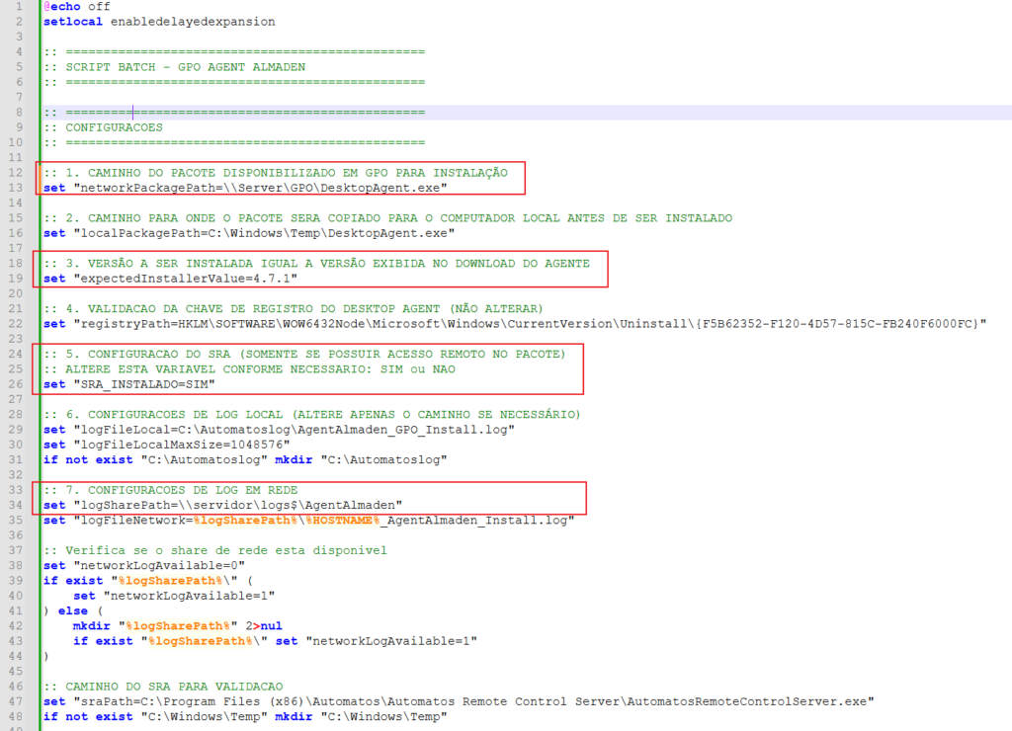This screenshot has width=1012, height=731.
Task: Click comment "1. CAMINHO DO PACOTE DISPONIBILIZADO"
Action: (x=276, y=173)
